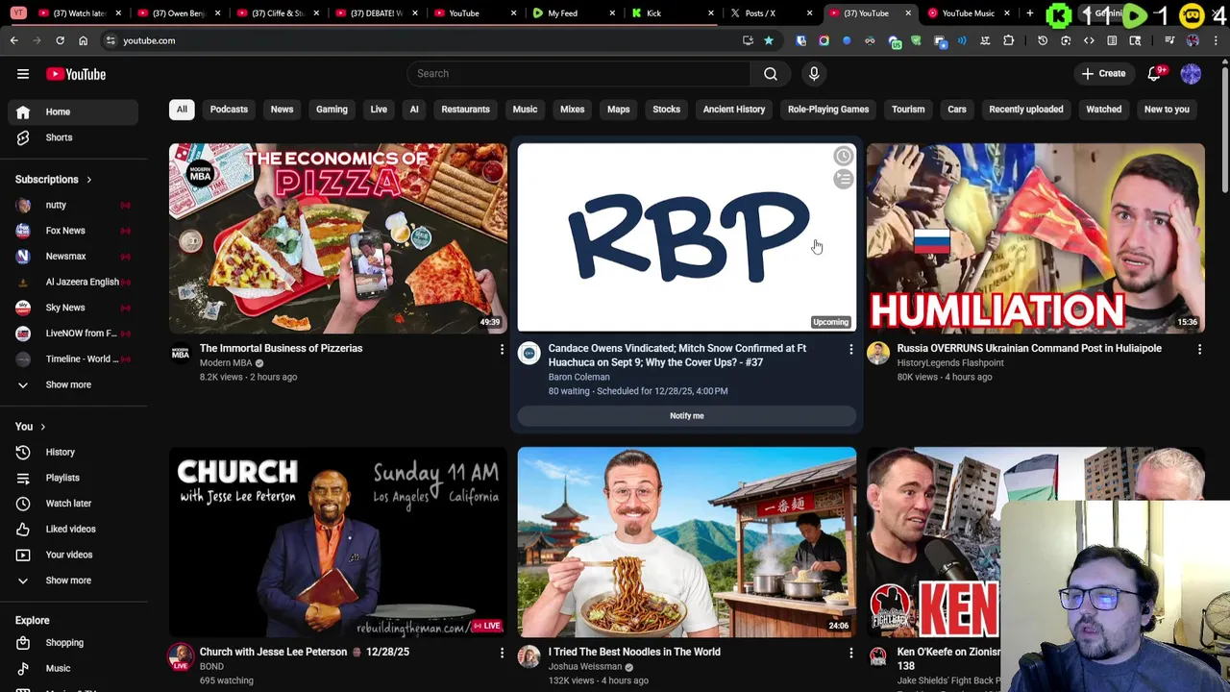Switch to the YouTube Music browser tab
Image resolution: width=1230 pixels, height=692 pixels.
tap(967, 13)
